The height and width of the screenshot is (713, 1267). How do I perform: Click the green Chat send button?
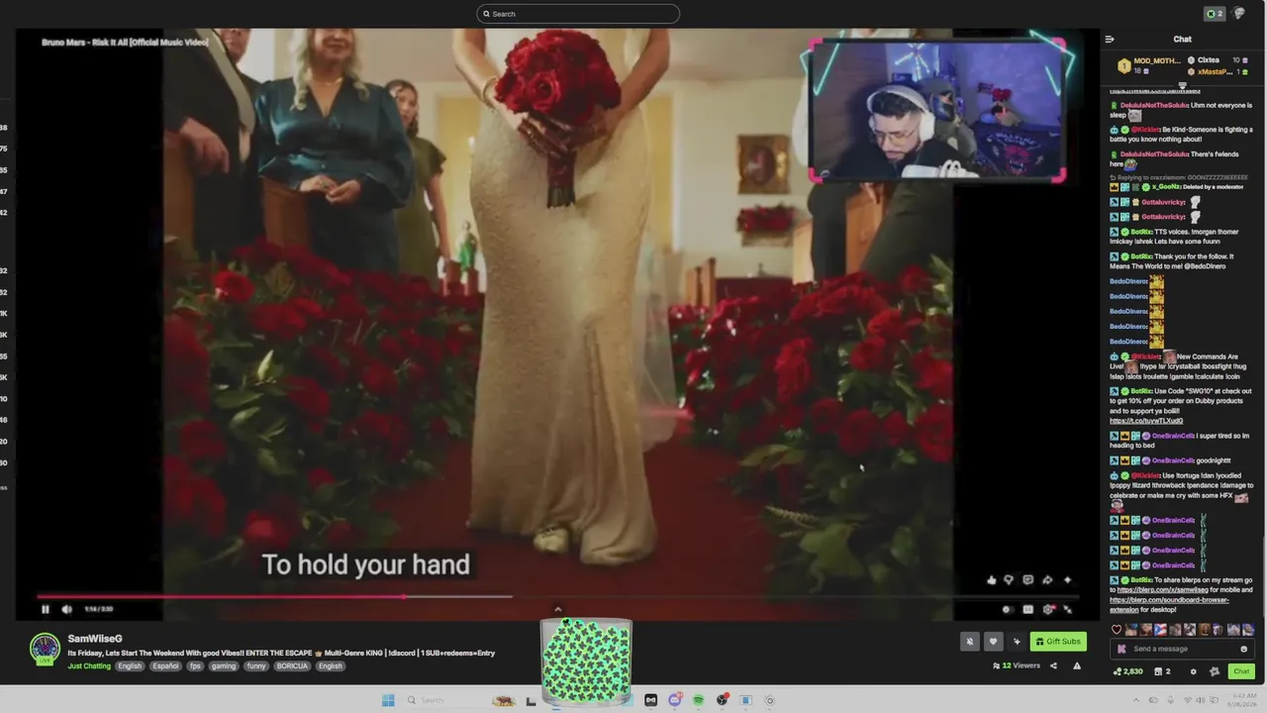(1241, 671)
